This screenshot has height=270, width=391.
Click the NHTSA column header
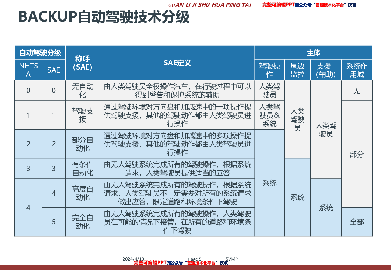point(28,70)
